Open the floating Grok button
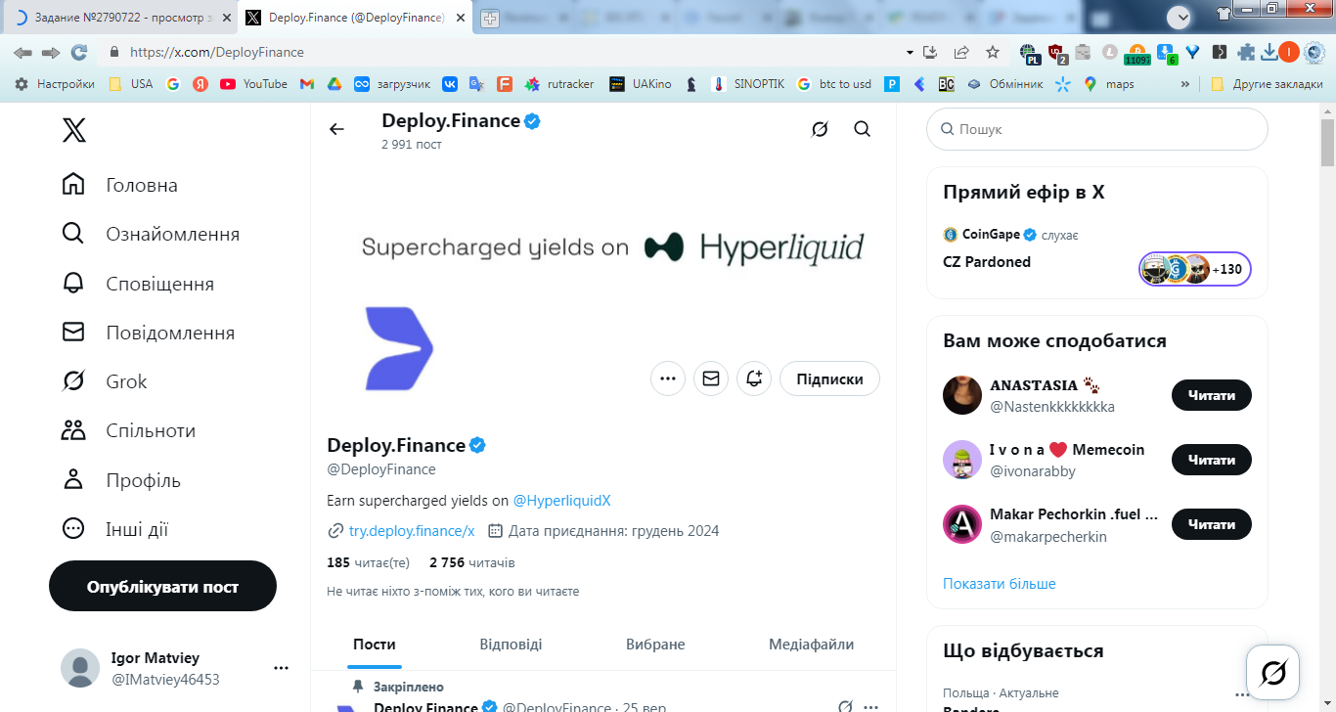 pos(1273,672)
